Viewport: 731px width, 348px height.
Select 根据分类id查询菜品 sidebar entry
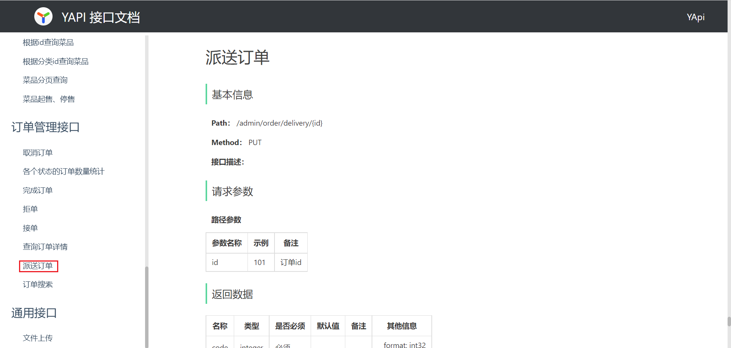point(56,61)
